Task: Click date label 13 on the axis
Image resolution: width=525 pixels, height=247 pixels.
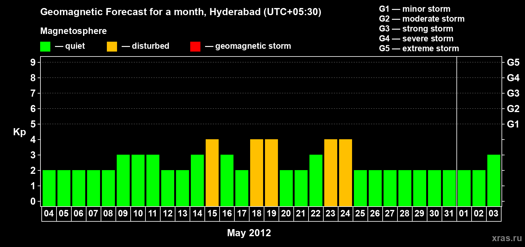Action: (x=183, y=213)
